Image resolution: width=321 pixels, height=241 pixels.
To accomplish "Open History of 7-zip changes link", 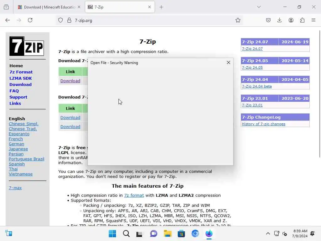I will coord(263,124).
